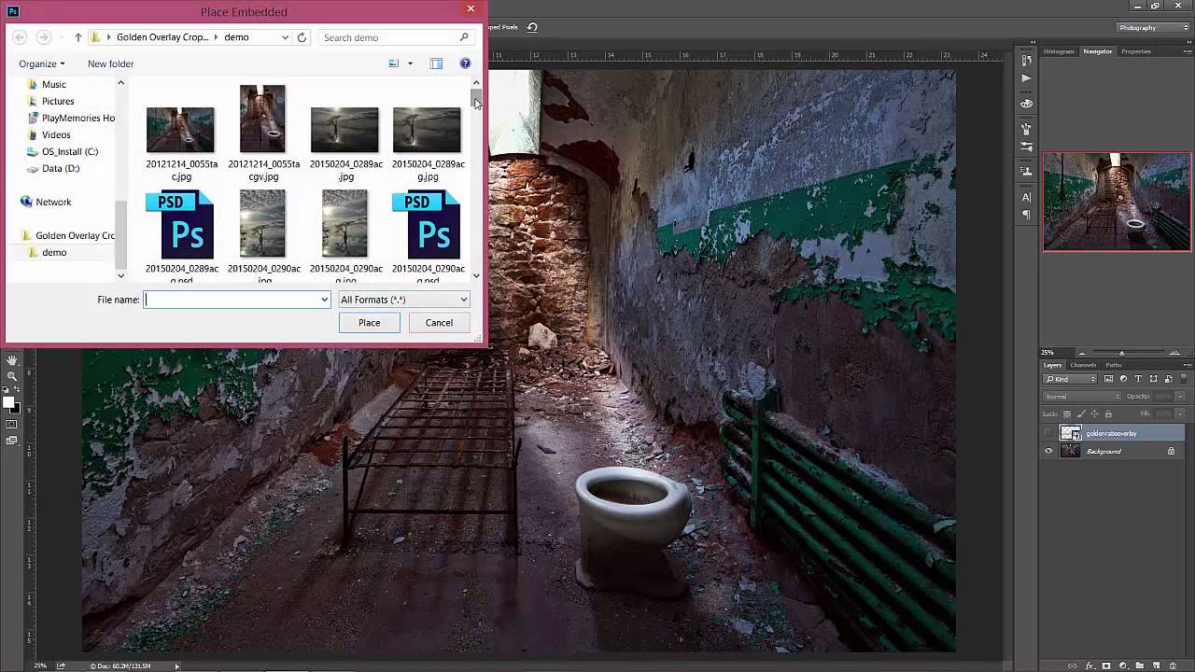Screen dimensions: 1195x672
Task: Create new group folder icon
Action: coord(1140,665)
